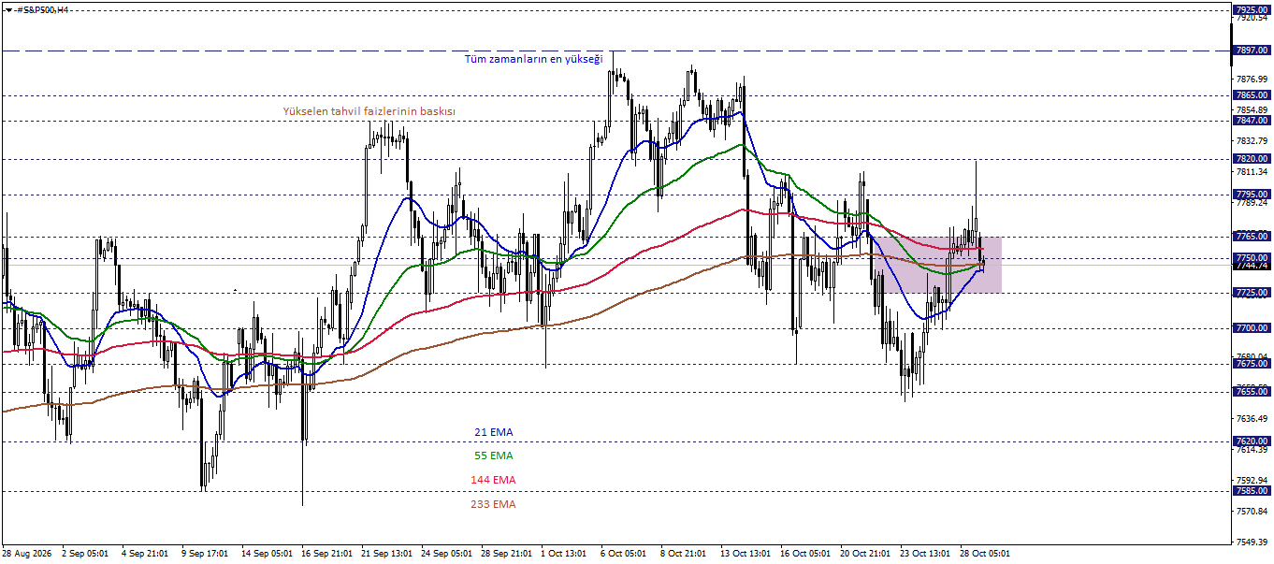Click the green '55 EMA' legend label

[x=494, y=456]
